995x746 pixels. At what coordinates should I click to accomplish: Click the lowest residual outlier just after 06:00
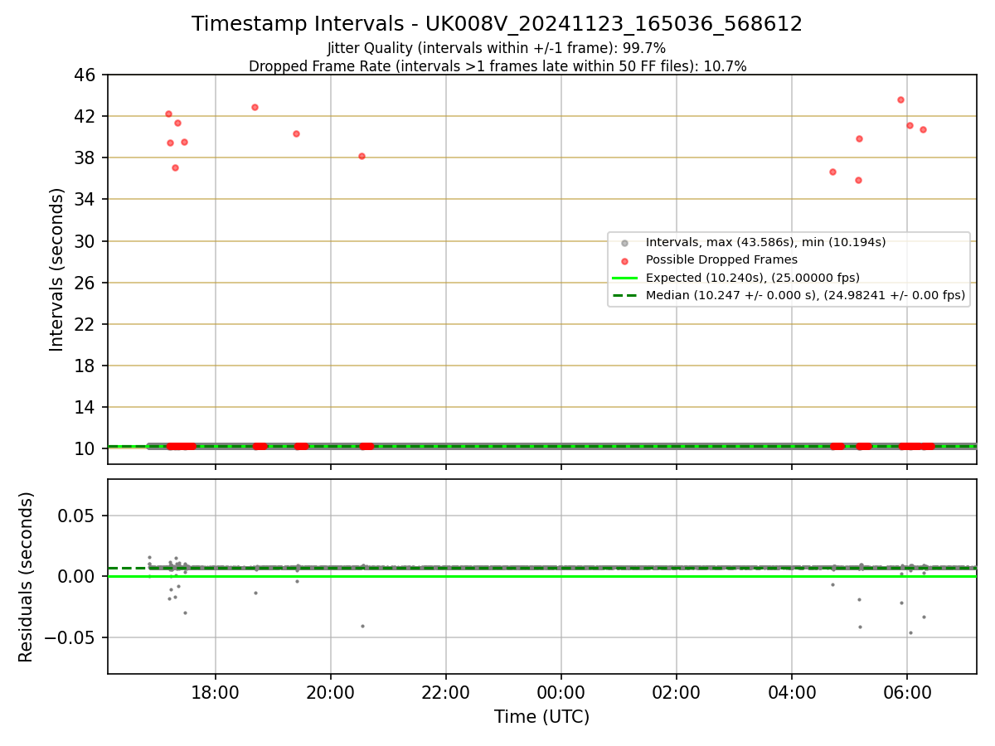(910, 632)
